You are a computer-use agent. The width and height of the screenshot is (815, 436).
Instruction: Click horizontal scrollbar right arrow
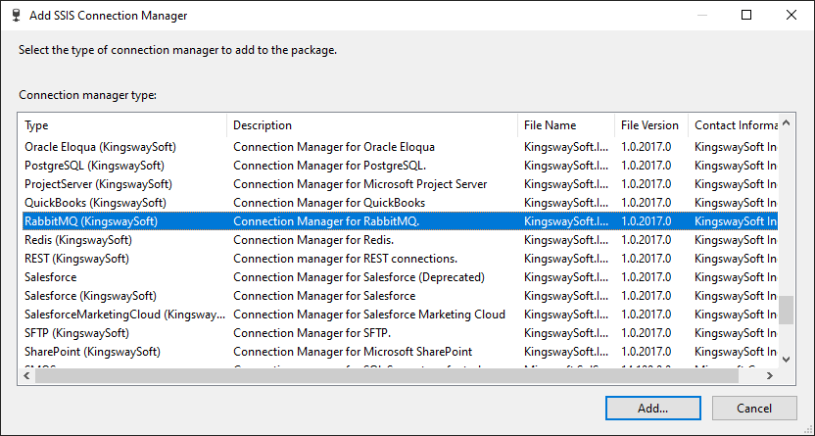coord(770,375)
